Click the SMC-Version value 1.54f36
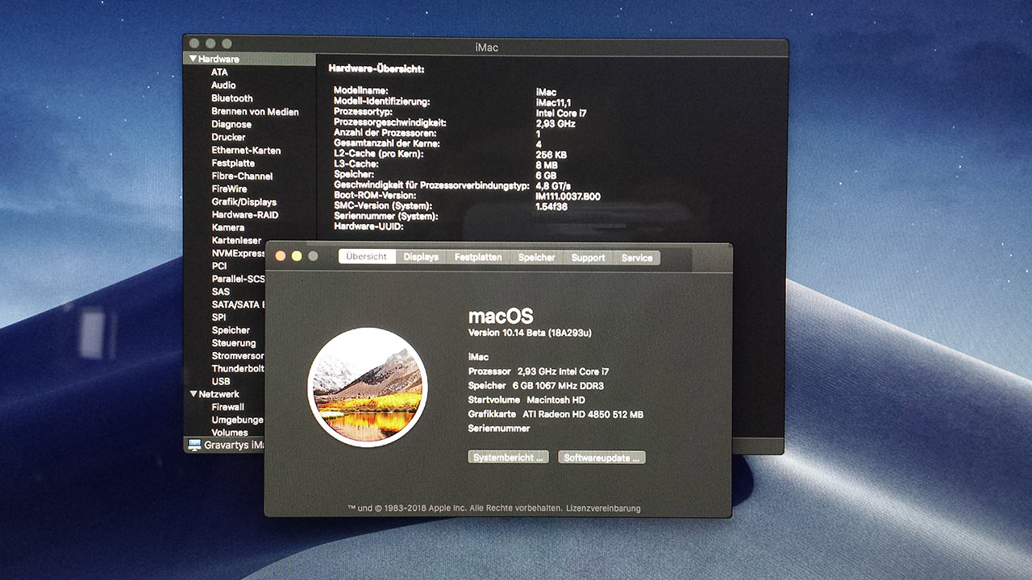Viewport: 1032px width, 580px height. click(551, 206)
